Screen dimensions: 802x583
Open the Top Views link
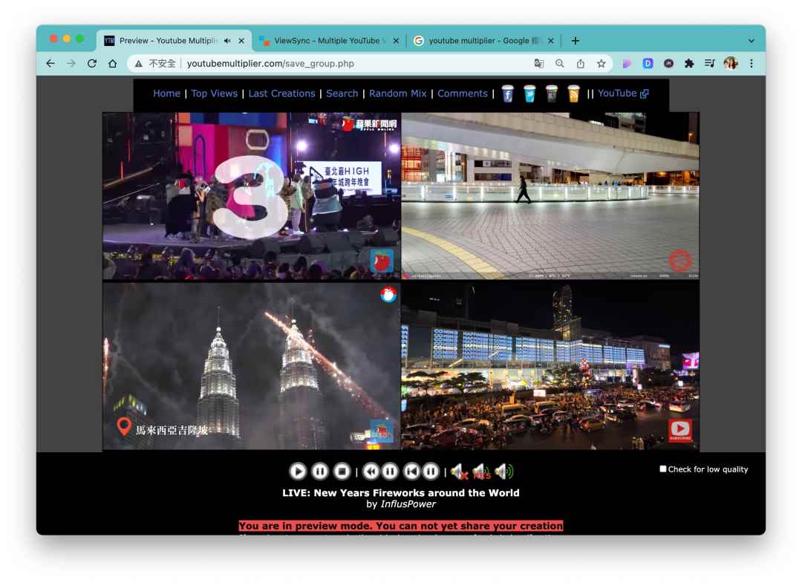click(x=214, y=94)
